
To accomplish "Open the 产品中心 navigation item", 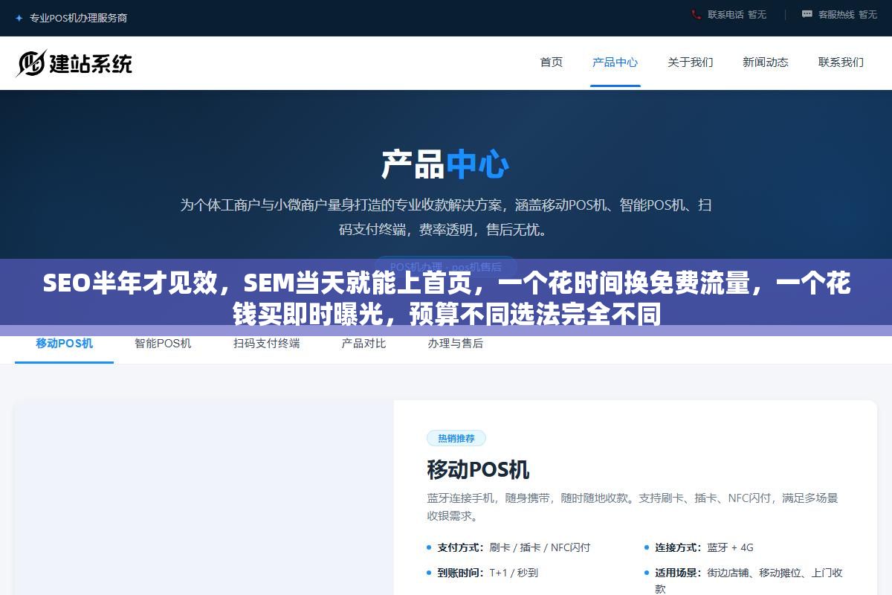I will 615,62.
